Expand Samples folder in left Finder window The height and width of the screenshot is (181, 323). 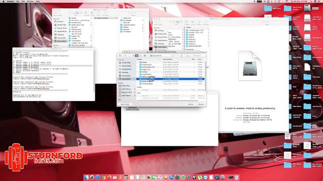click(x=143, y=29)
